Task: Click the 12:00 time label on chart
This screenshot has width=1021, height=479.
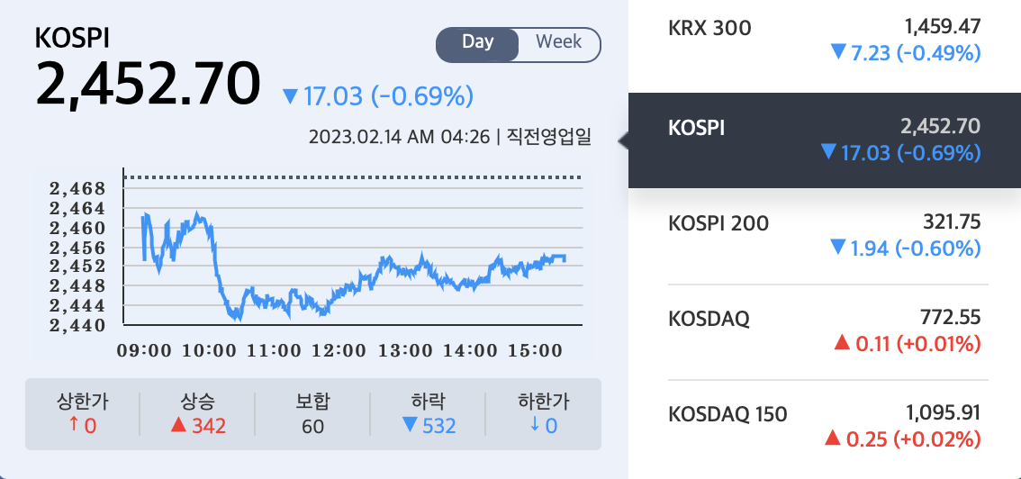Action: pyautogui.click(x=341, y=349)
